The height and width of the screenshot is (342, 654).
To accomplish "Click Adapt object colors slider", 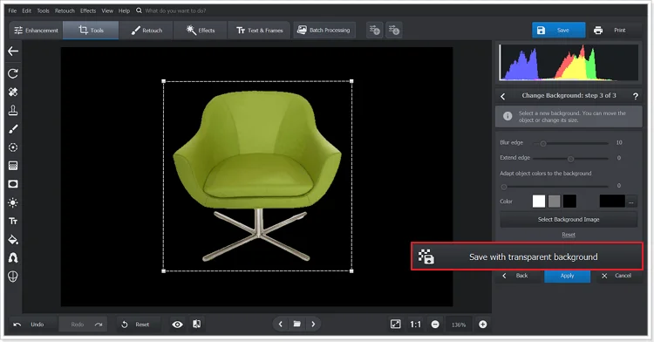I will (x=555, y=187).
